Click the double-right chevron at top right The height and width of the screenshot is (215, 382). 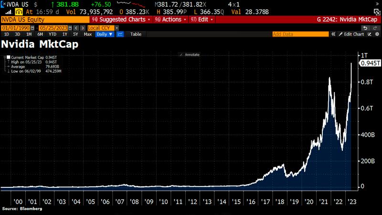pyautogui.click(x=378, y=4)
